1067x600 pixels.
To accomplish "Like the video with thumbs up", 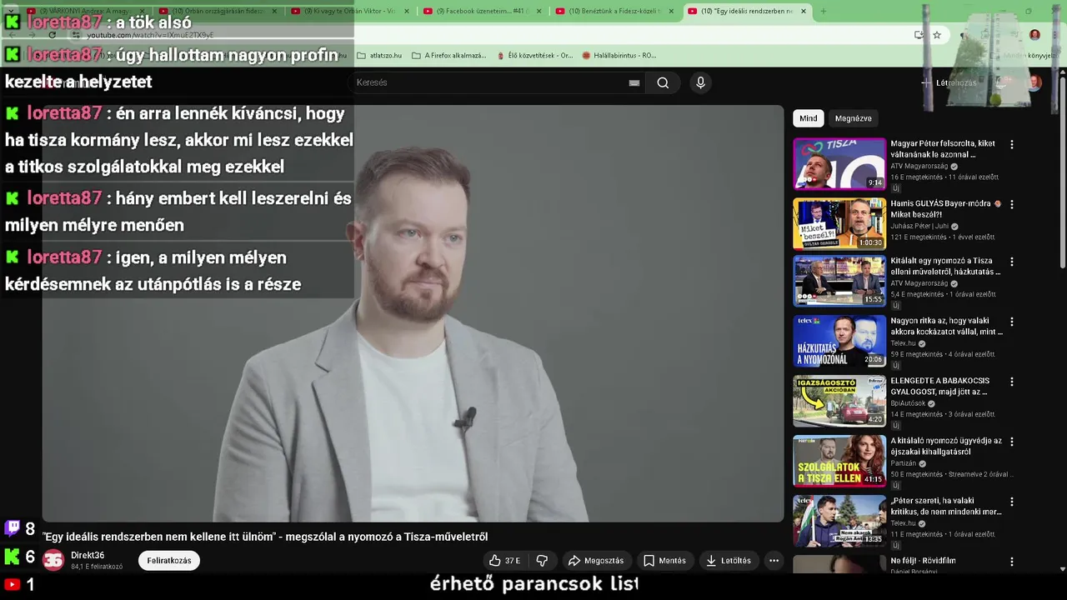I will 505,561.
